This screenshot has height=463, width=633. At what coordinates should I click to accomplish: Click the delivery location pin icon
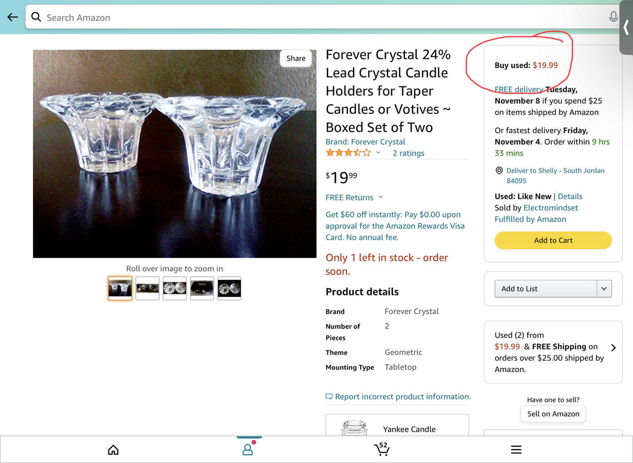point(499,170)
